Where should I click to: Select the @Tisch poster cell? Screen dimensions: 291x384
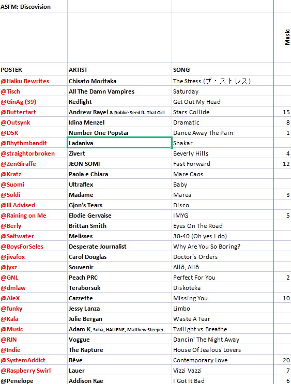point(34,91)
